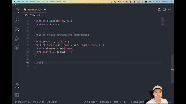Click the Synchronize Changes cloud icon

point(29,102)
